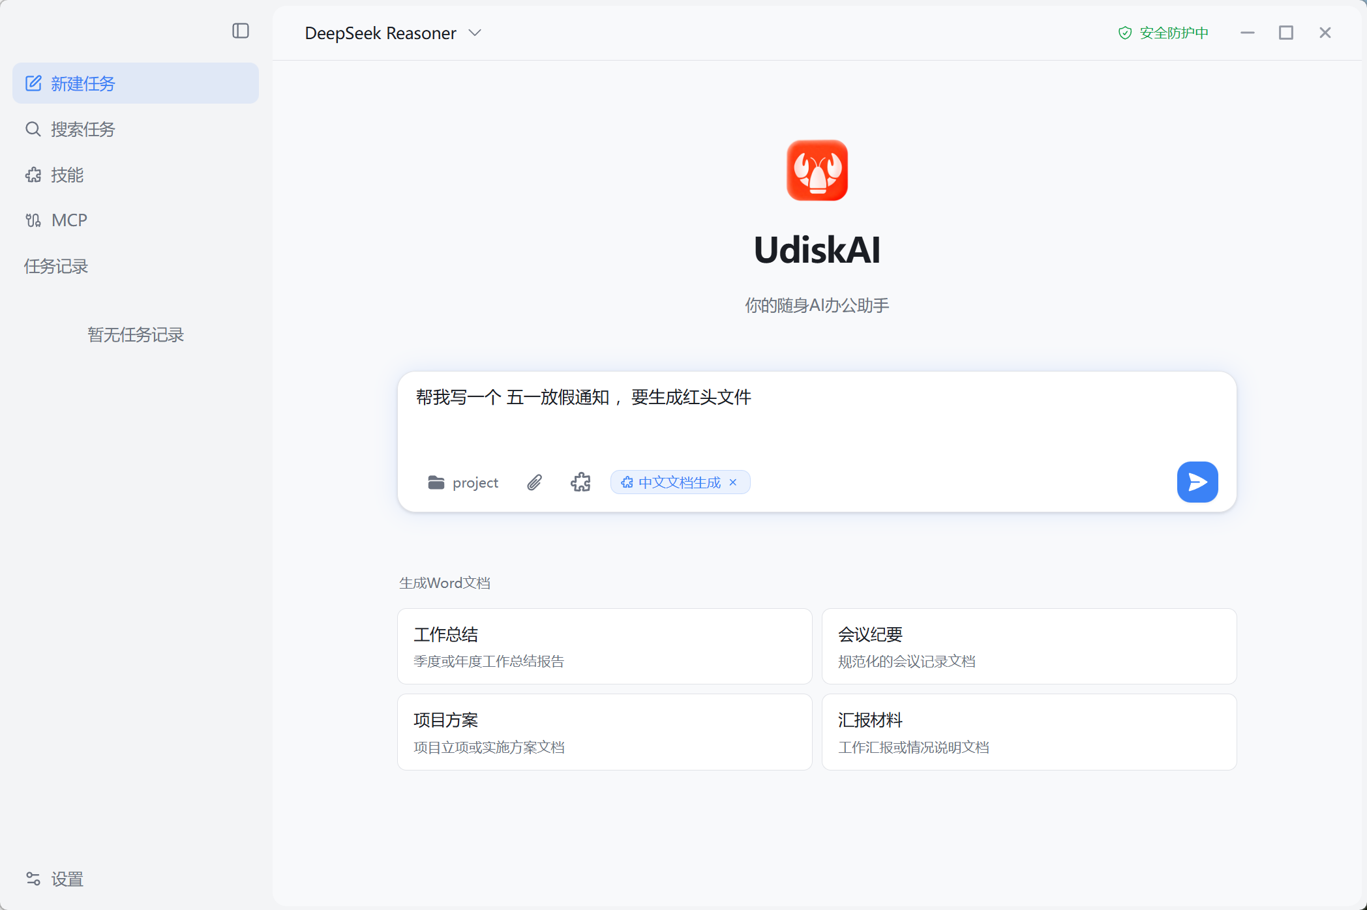
Task: Expand the project folder picker in input area
Action: 463,482
